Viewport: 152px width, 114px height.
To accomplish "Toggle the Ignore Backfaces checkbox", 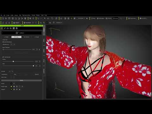I will click(x=3, y=42).
